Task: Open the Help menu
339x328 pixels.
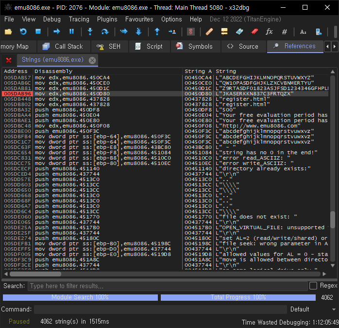Action: [x=196, y=19]
